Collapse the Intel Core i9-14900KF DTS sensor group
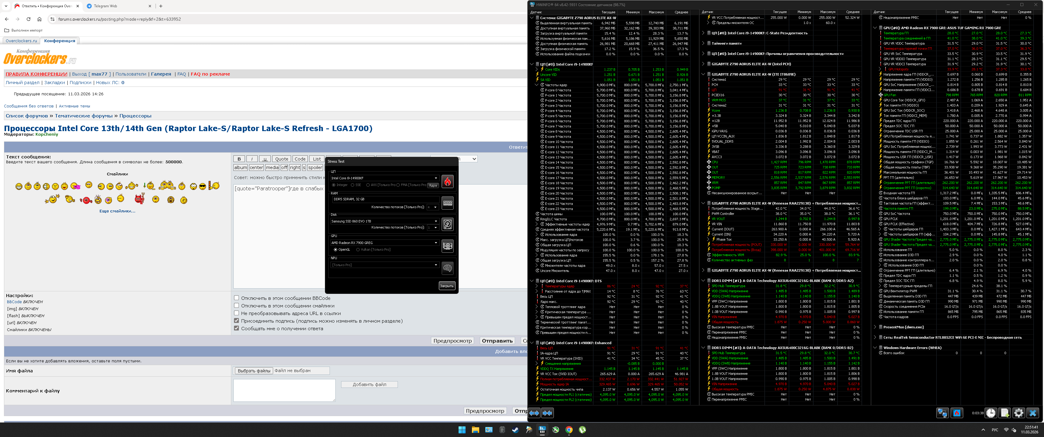 coord(532,281)
